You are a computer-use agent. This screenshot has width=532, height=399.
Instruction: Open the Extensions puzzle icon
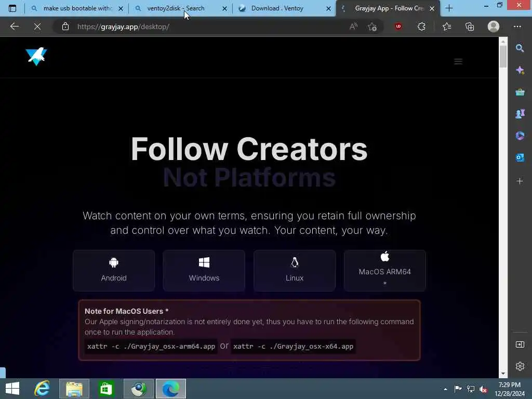coord(421,26)
